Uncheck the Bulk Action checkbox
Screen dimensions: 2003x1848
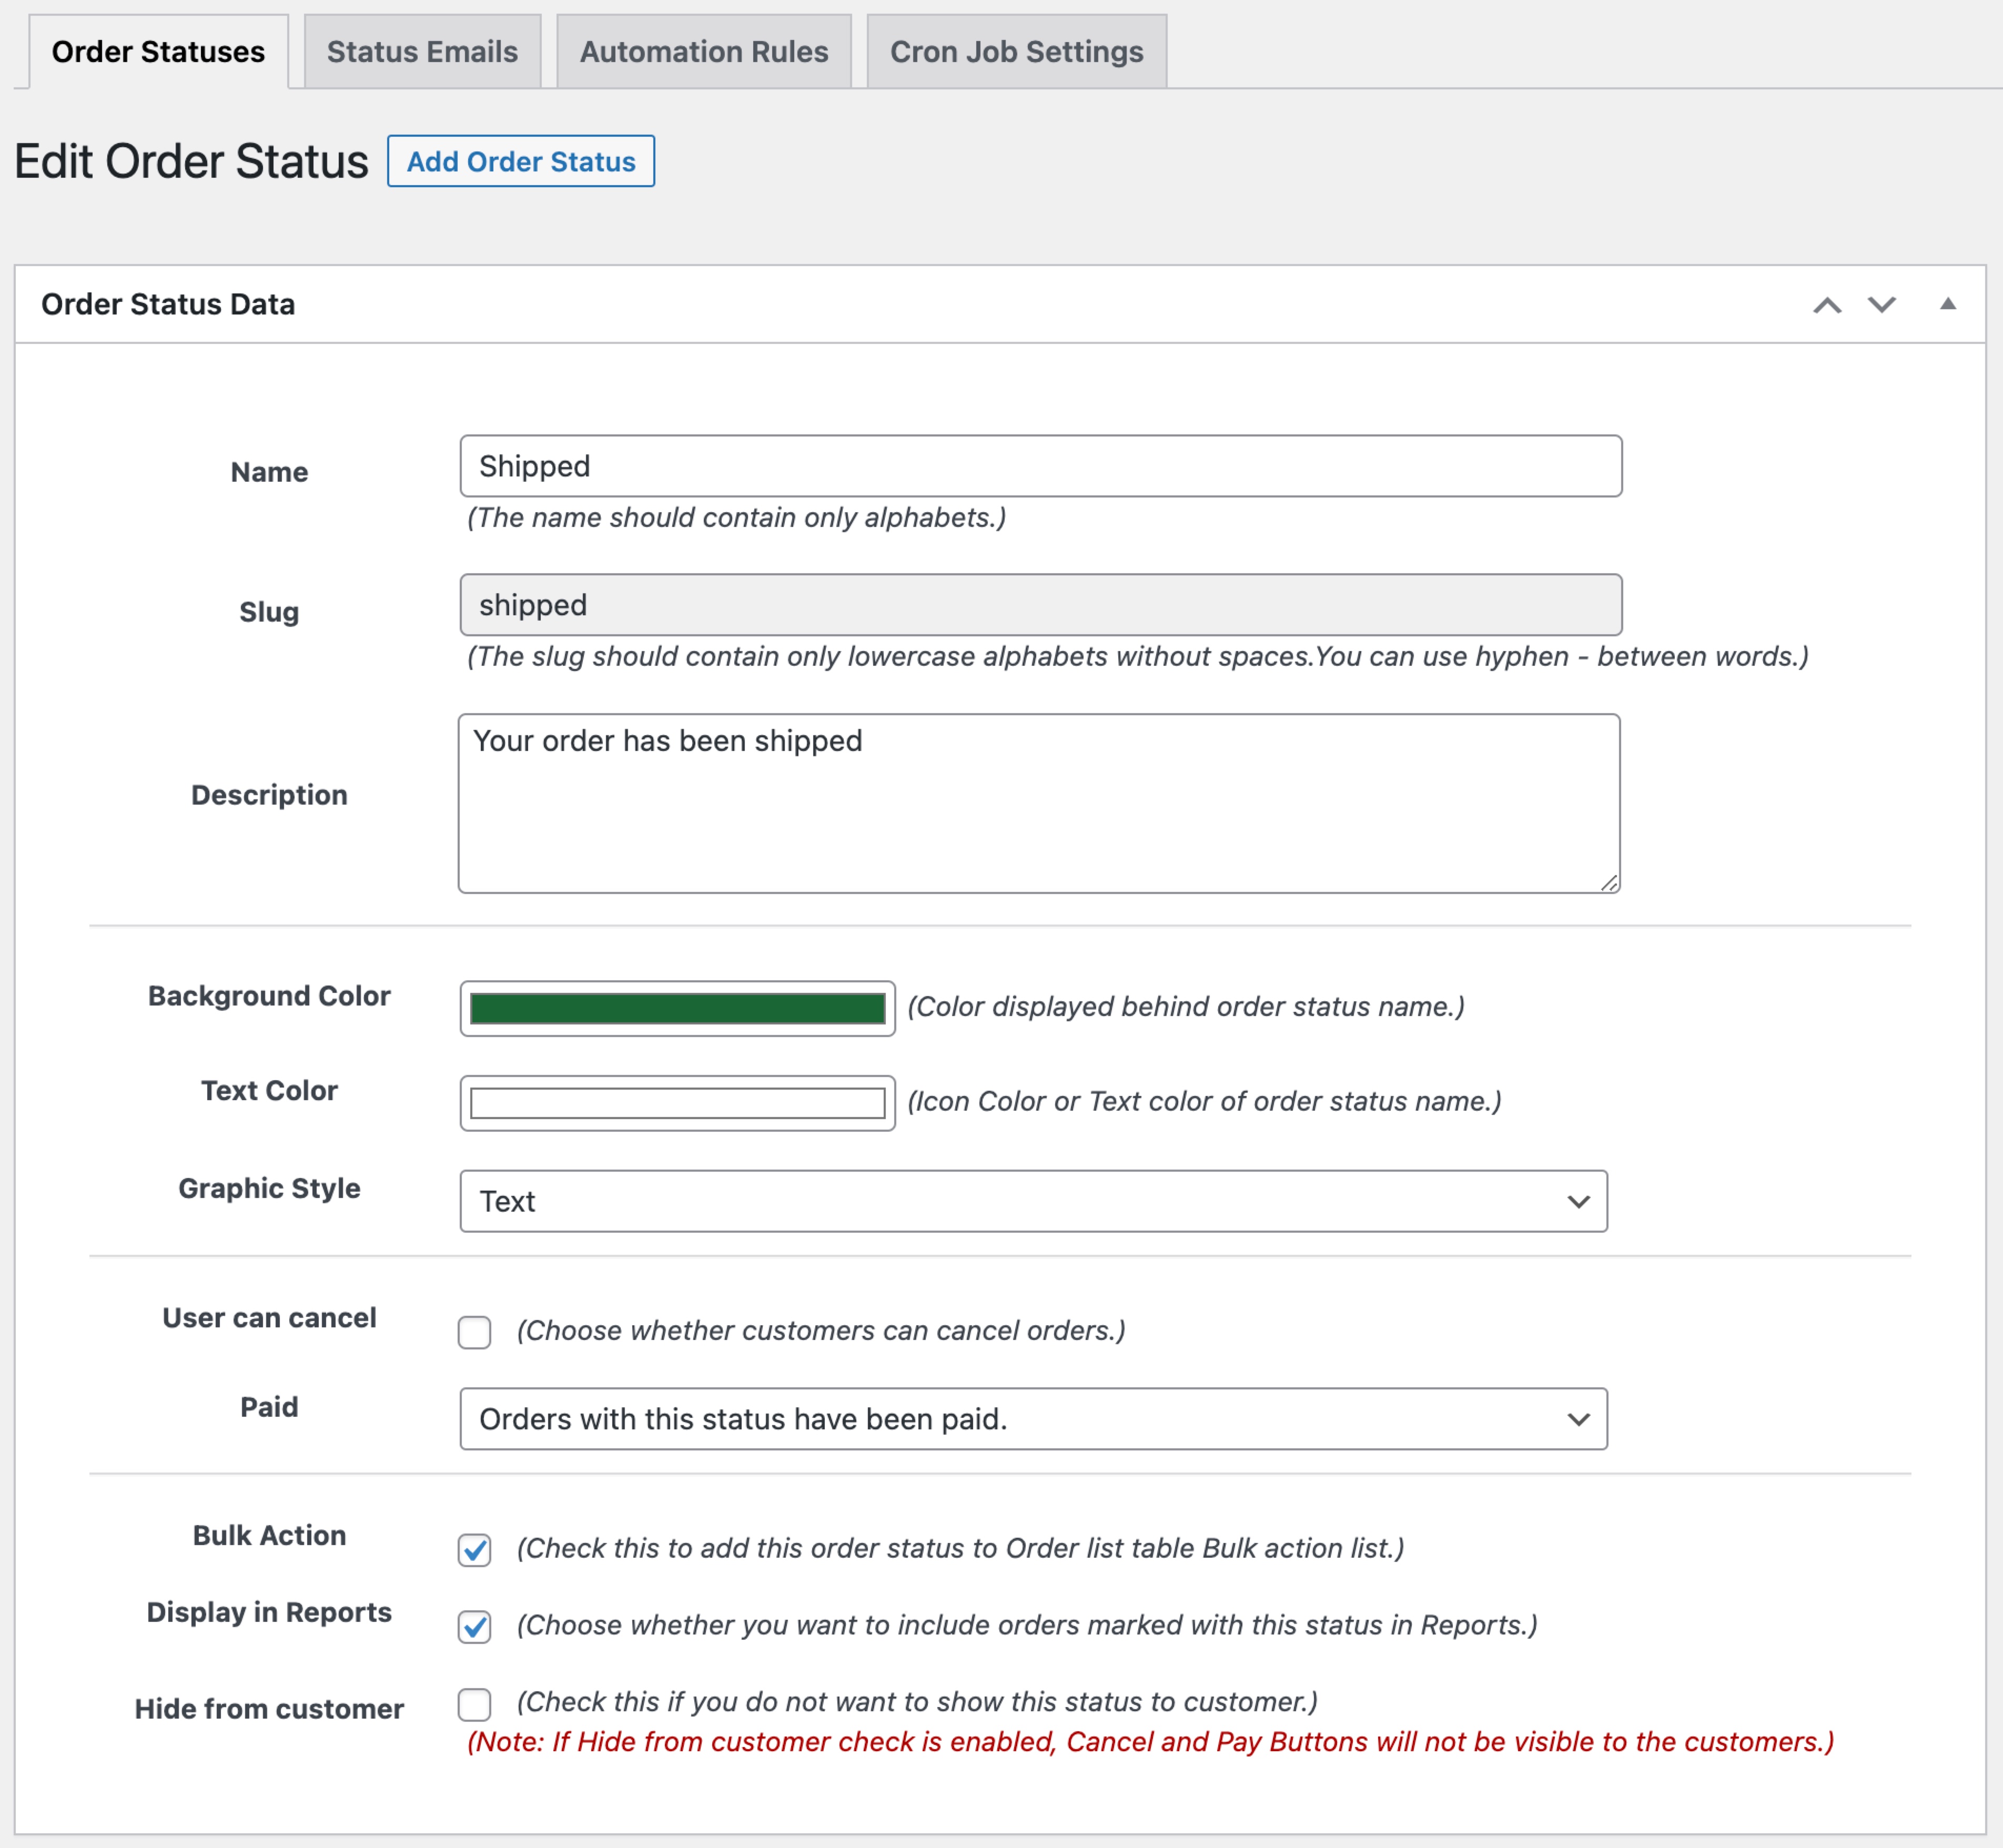click(x=474, y=1551)
